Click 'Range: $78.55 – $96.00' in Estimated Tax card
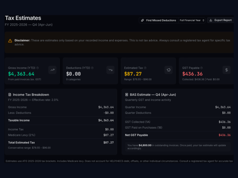Image resolution: width=238 pixels, height=178 pixels. pyautogui.click(x=138, y=80)
